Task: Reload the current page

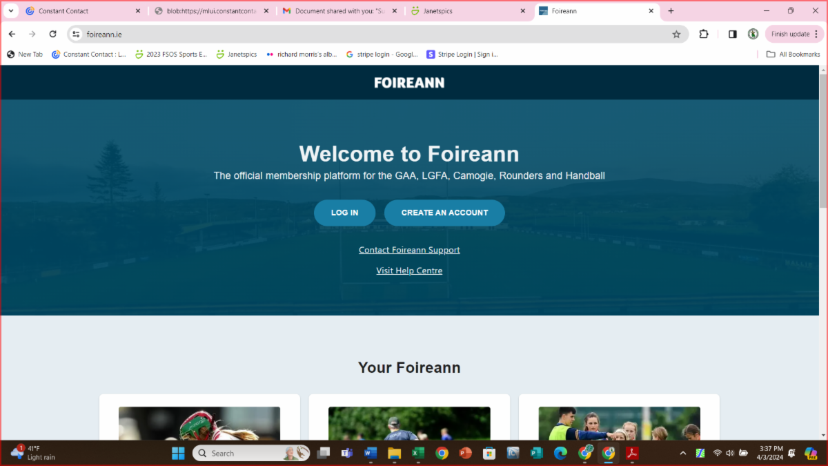Action: 52,34
